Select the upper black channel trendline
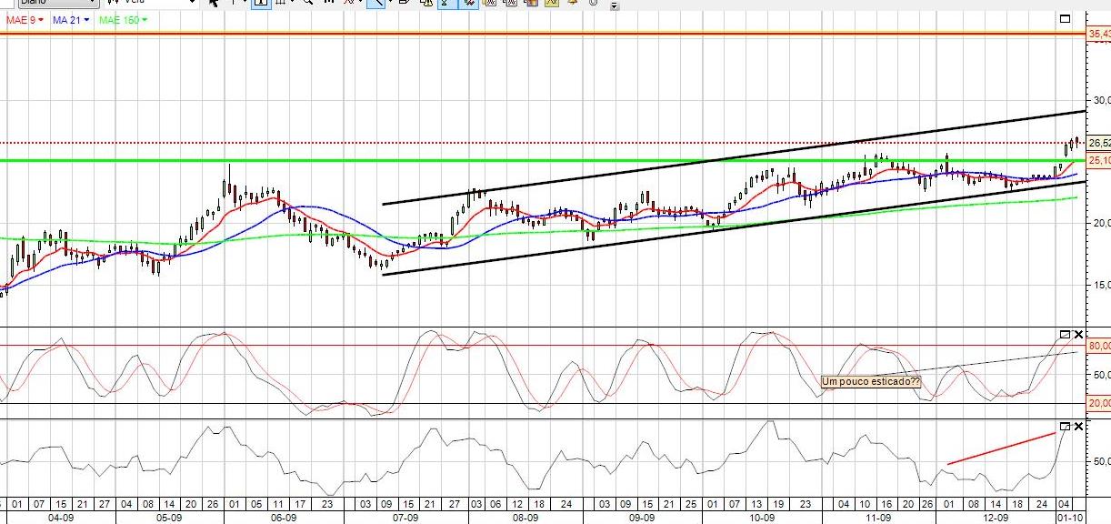 click(x=733, y=157)
